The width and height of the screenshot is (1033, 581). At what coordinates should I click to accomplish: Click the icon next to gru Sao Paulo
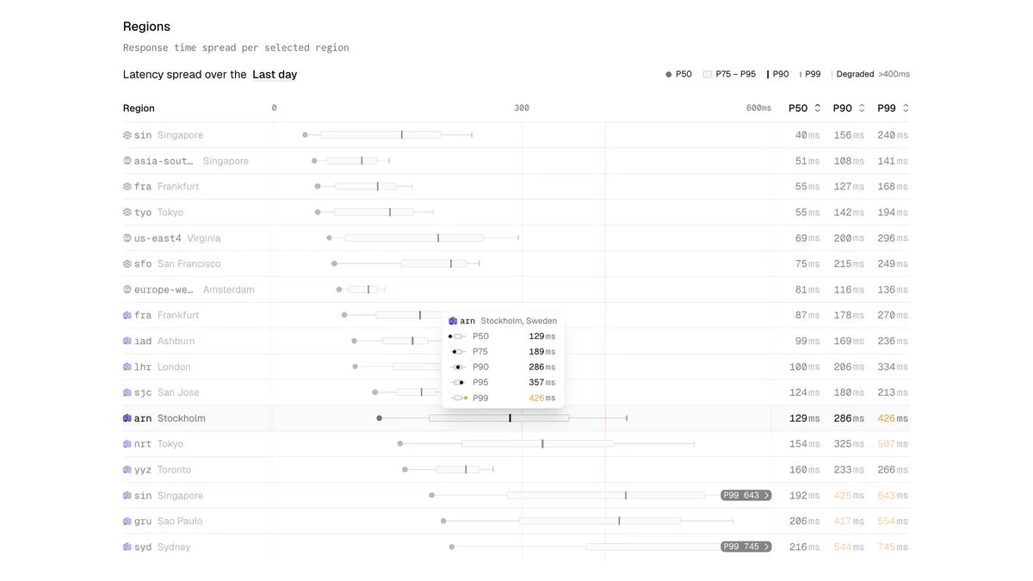(x=127, y=522)
